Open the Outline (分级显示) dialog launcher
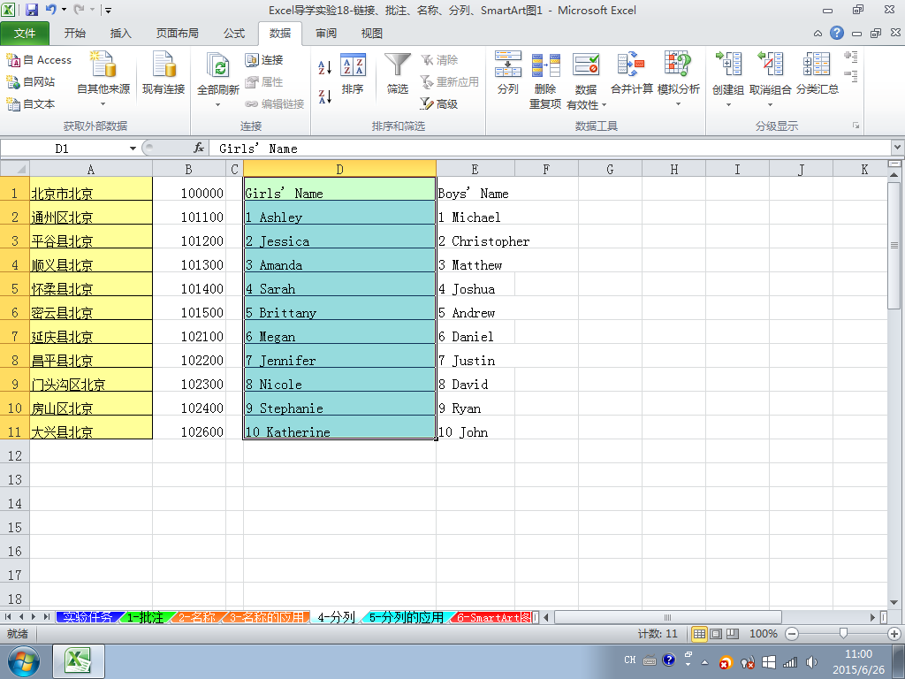This screenshot has width=905, height=679. pos(856,126)
